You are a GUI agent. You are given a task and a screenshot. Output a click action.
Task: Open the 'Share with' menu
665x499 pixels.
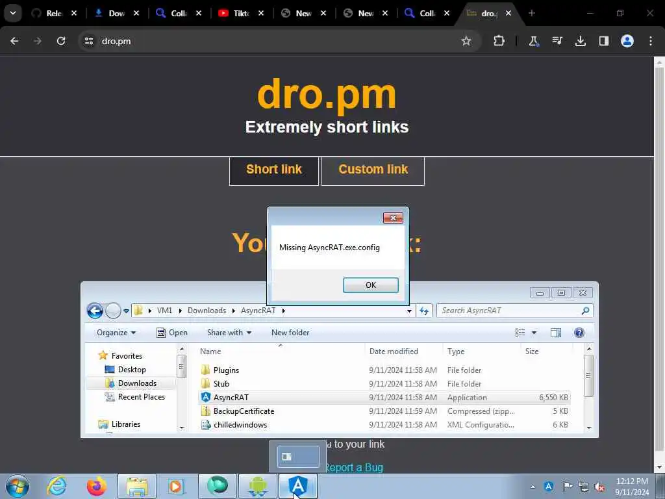229,333
